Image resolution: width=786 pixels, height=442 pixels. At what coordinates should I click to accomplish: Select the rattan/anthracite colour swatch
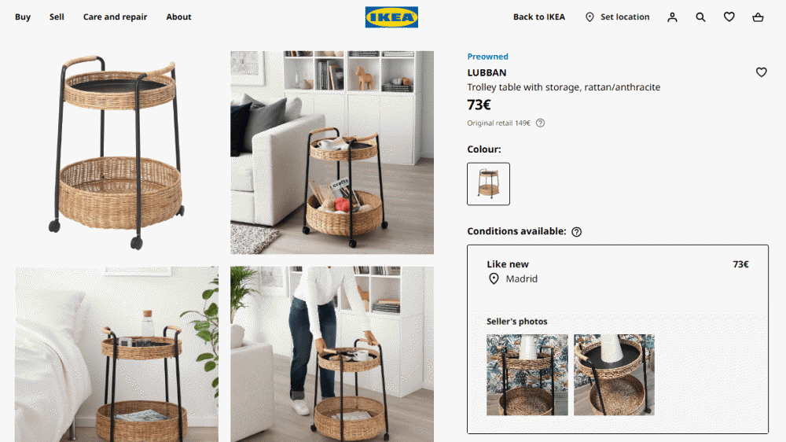click(488, 183)
